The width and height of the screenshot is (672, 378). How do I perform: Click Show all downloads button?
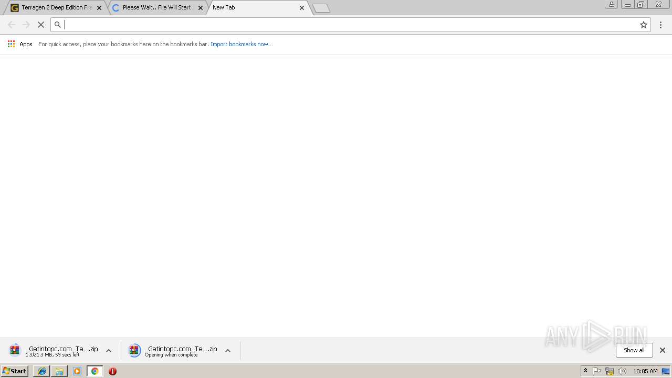tap(634, 350)
